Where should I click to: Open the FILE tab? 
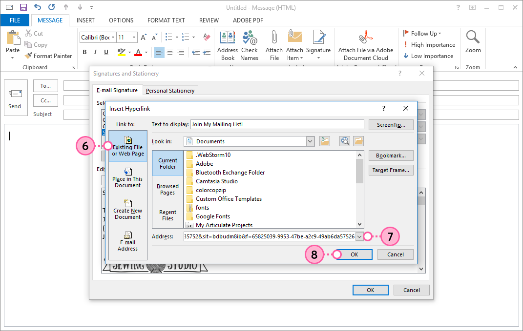(15, 20)
